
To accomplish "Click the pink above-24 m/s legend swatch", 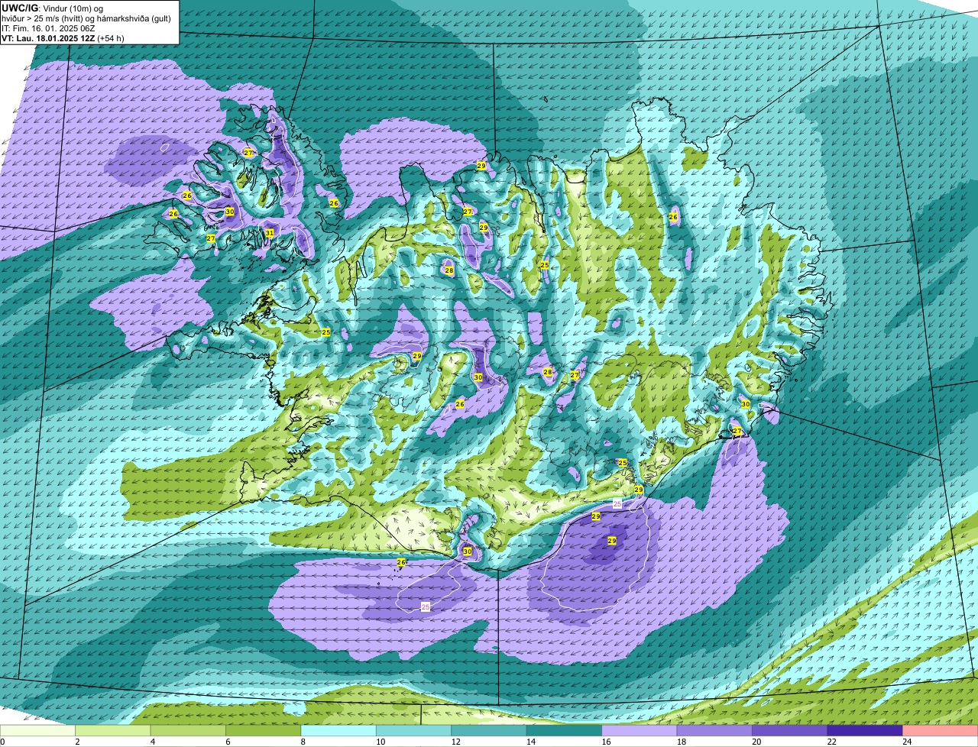I will pos(940,731).
